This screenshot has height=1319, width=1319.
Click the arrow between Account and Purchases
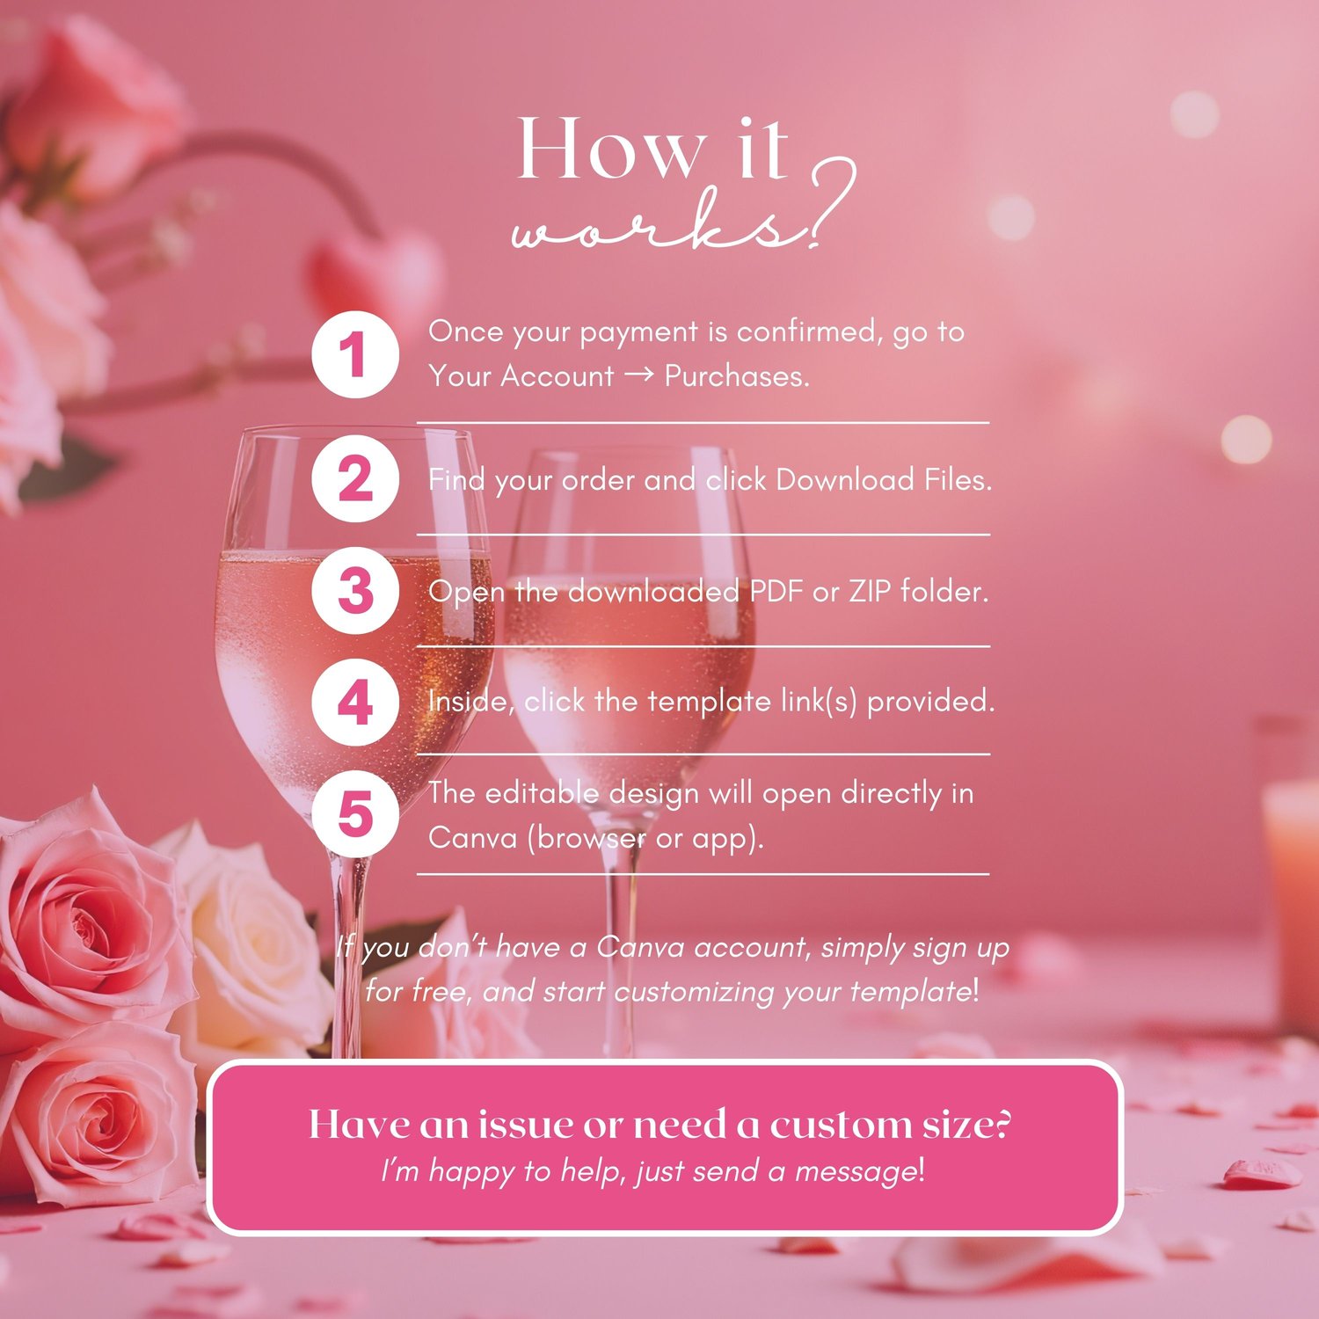point(638,375)
